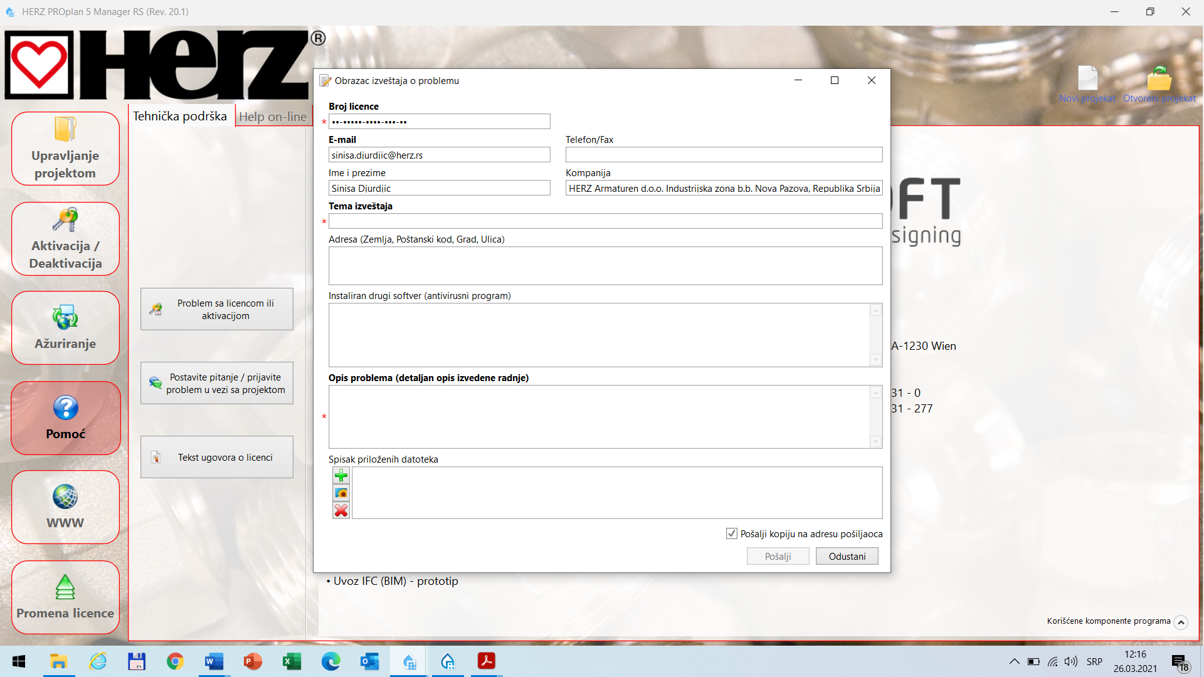The image size is (1204, 677).
Task: Click the network Wi-Fi tray icon
Action: coord(1053,661)
